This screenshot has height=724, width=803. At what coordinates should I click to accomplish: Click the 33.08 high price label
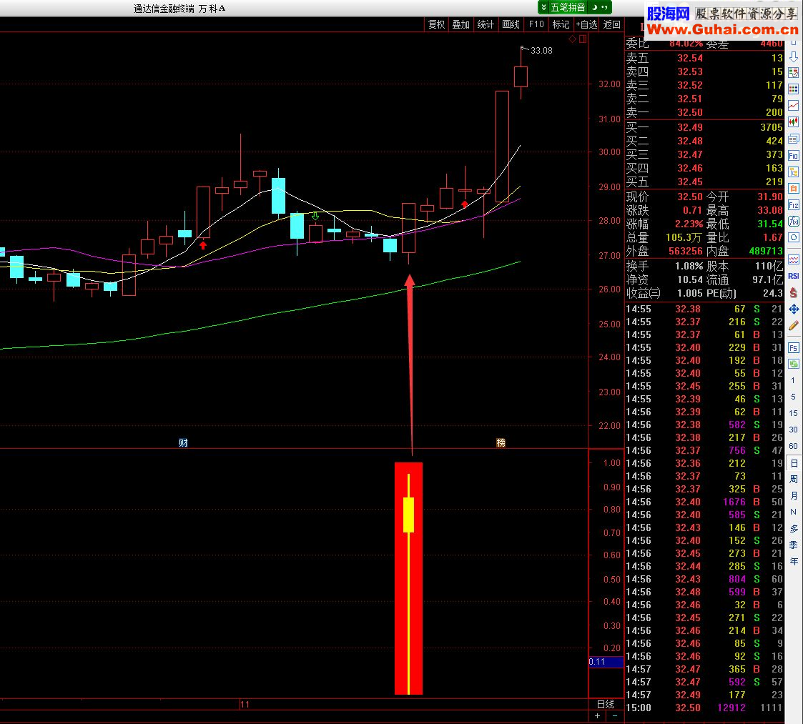click(541, 51)
